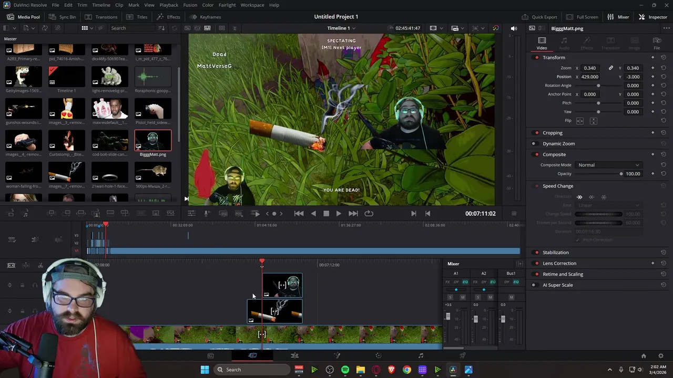
Task: Switch to the Inspector File tab
Action: (657, 43)
